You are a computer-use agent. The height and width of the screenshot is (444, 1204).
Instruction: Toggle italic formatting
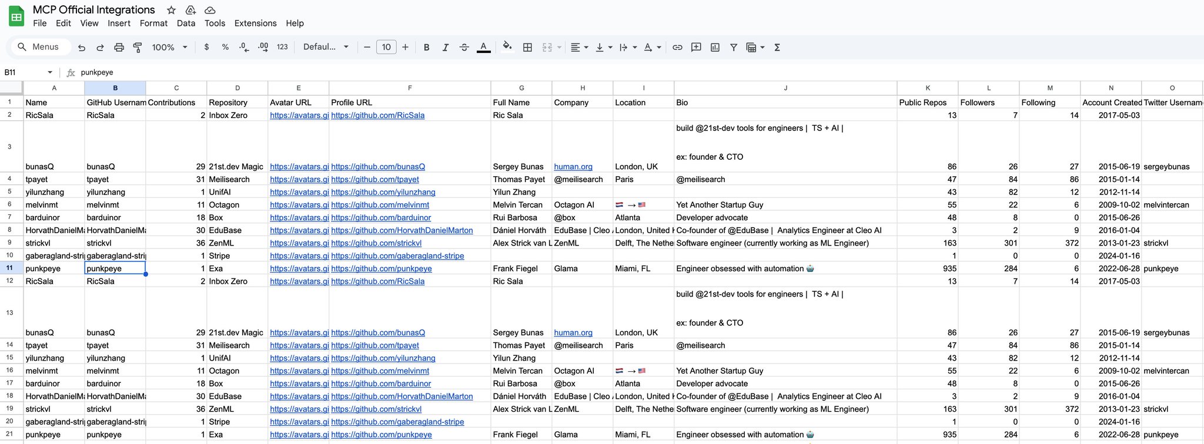446,48
